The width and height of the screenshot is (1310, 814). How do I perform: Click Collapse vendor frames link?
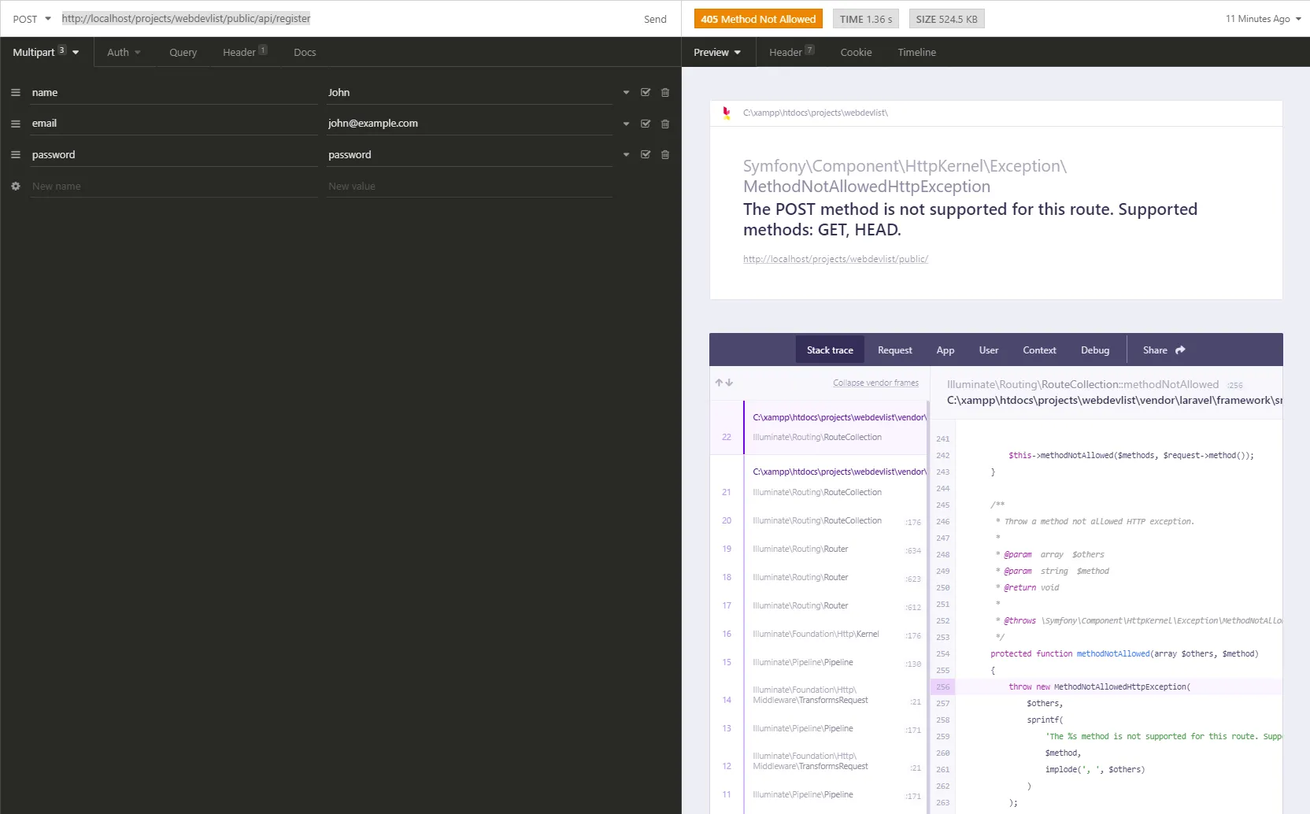(x=875, y=383)
